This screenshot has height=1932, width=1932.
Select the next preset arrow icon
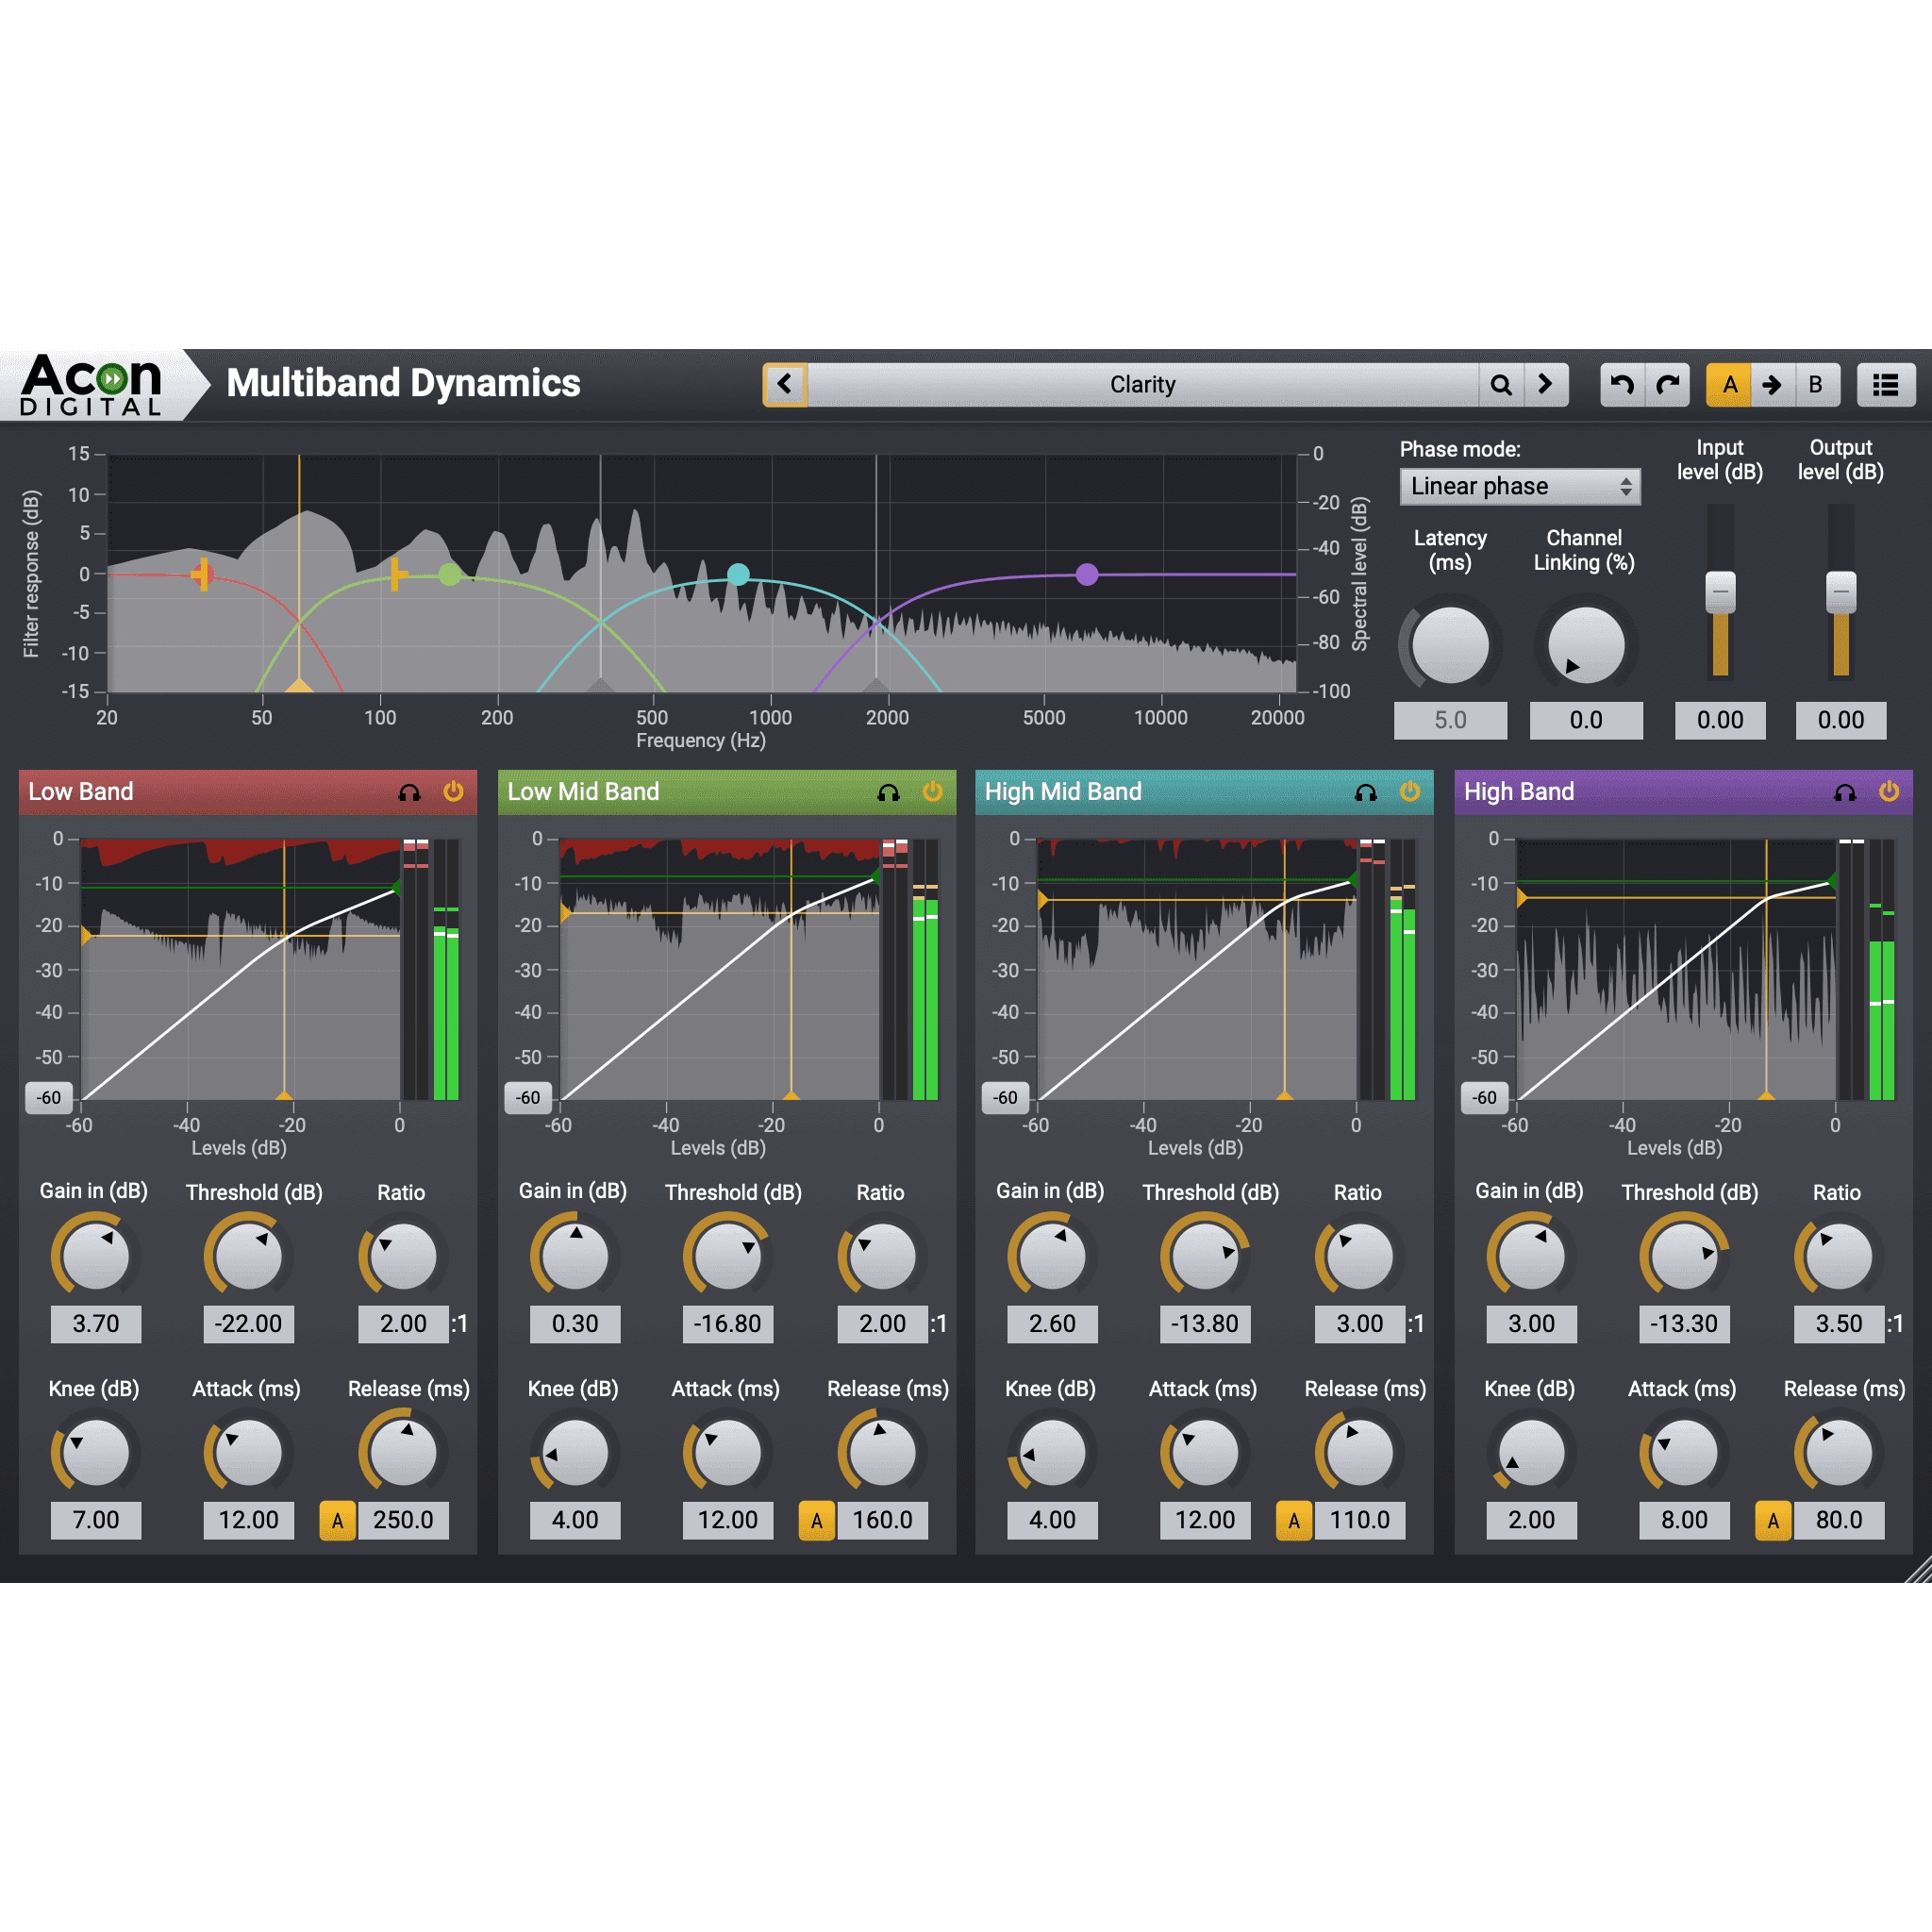tap(1546, 384)
